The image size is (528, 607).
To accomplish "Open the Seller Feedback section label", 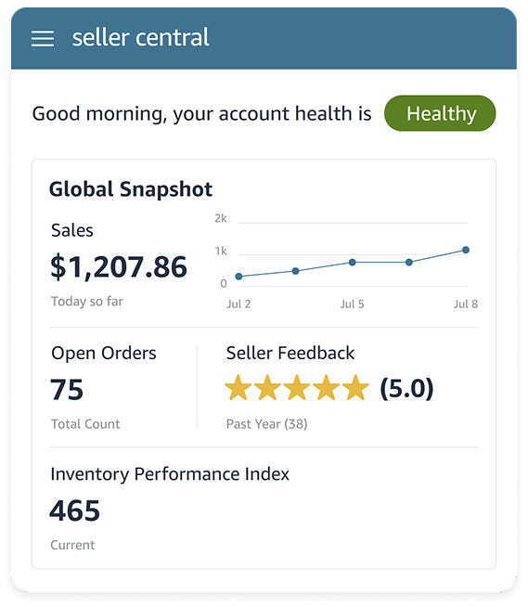I will (290, 353).
